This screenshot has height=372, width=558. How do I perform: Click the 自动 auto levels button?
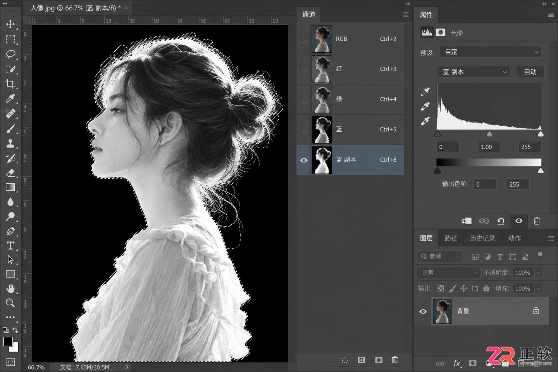(530, 72)
